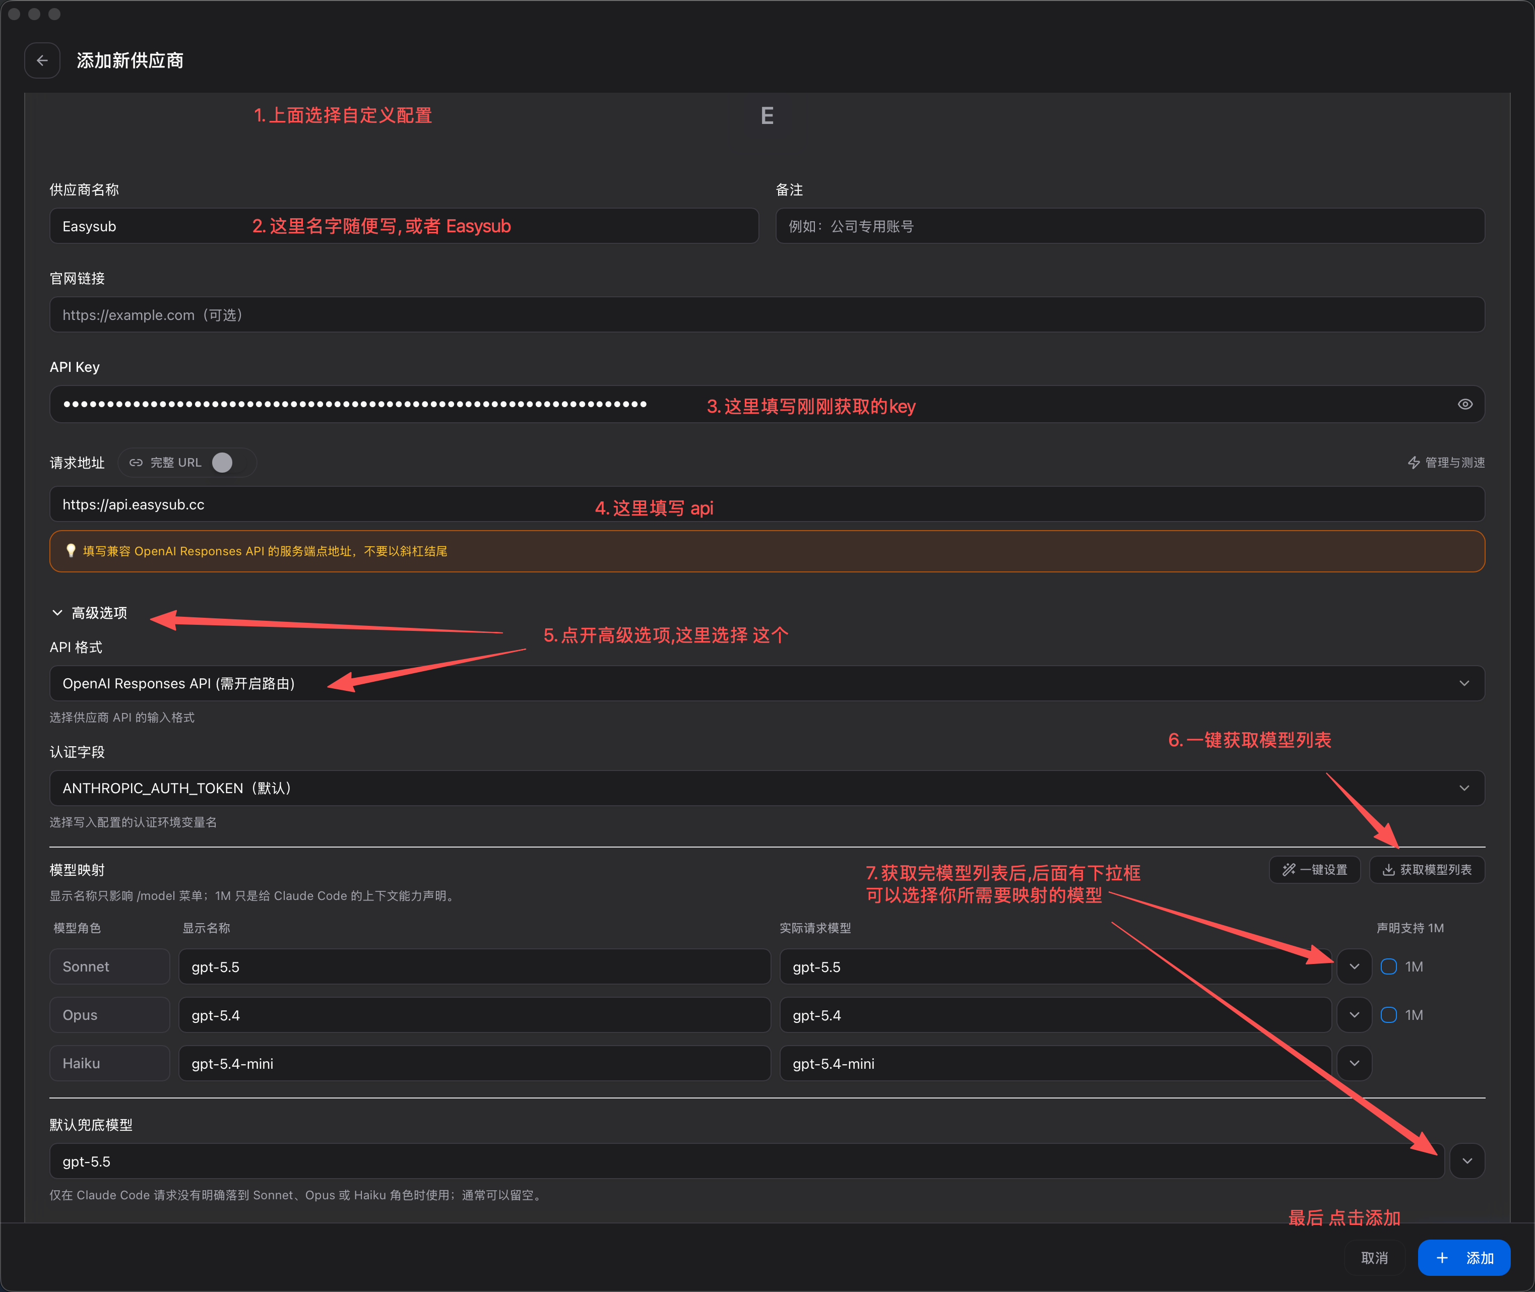This screenshot has width=1535, height=1292.
Task: Focus the 备注 input field
Action: [1130, 226]
